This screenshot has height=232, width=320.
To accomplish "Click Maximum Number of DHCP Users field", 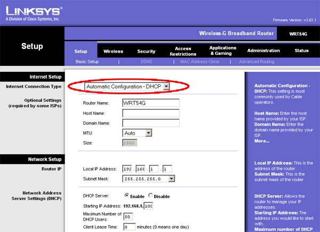I will tap(128, 217).
